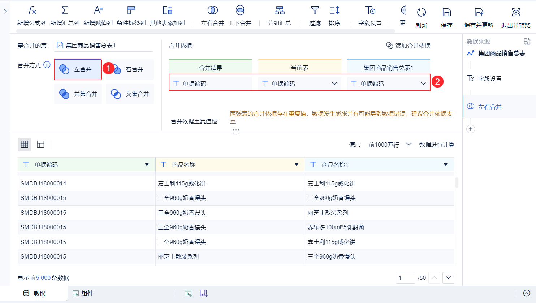Click the 合并结果 单据编码 field
536x303 pixels.
tap(211, 84)
